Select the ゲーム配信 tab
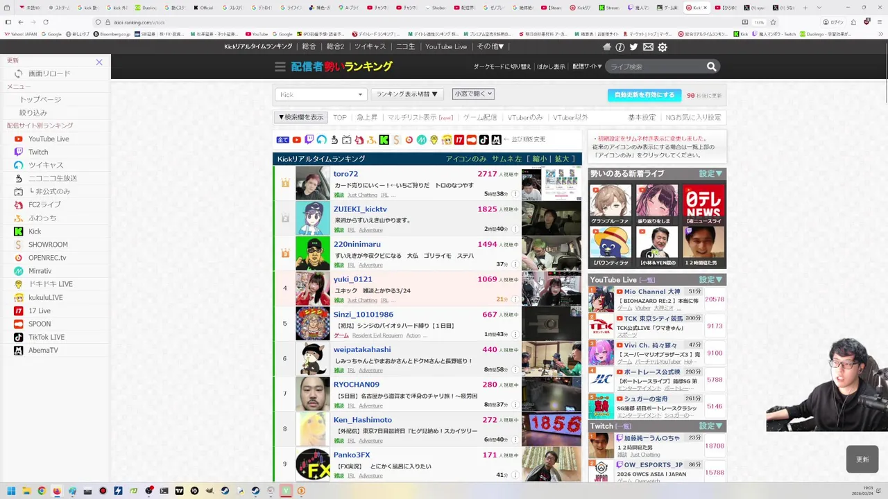Viewport: 888px width, 499px height. [480, 117]
